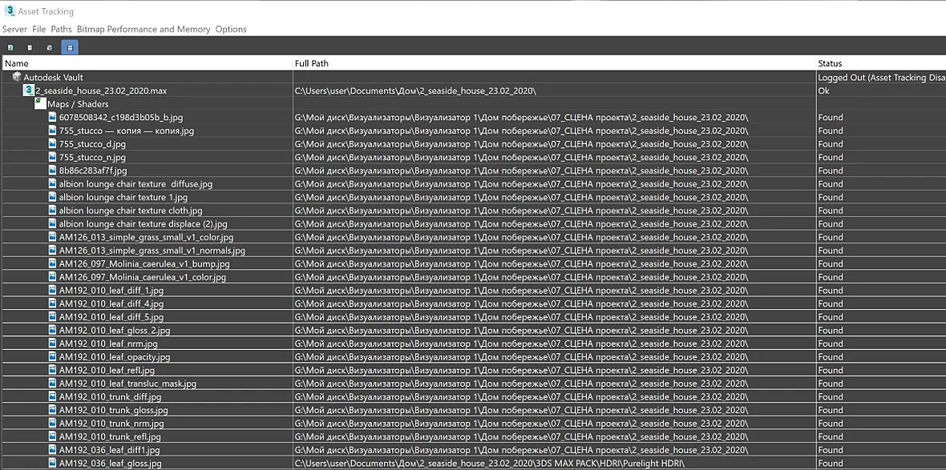Image resolution: width=946 pixels, height=470 pixels.
Task: Select the Maps / Shaders label
Action: click(x=78, y=103)
